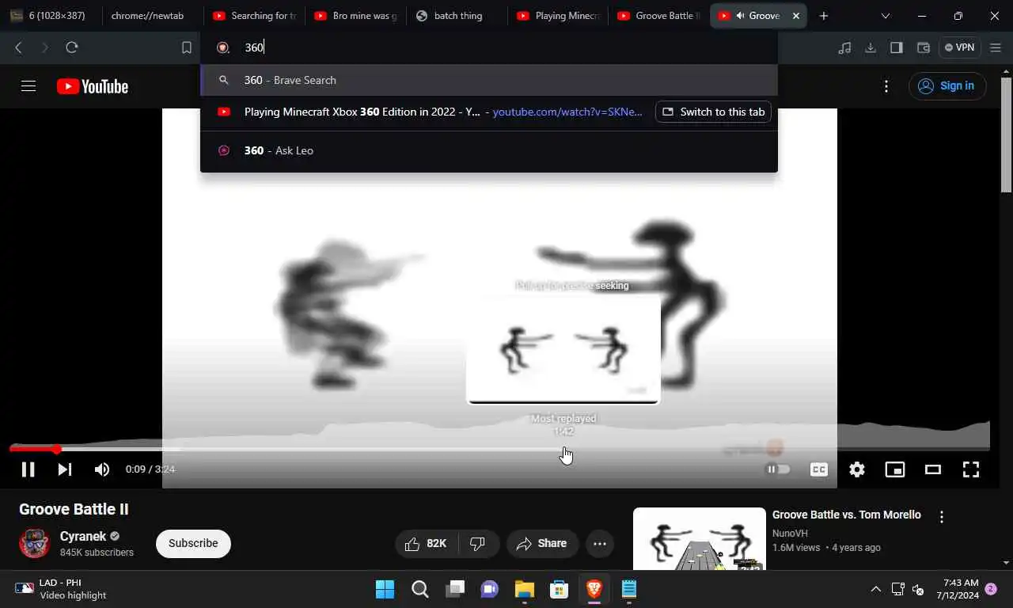
Task: Close the active Groove tab
Action: pyautogui.click(x=796, y=16)
